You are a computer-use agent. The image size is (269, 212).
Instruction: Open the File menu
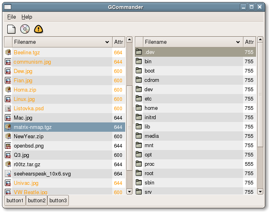coord(11,17)
